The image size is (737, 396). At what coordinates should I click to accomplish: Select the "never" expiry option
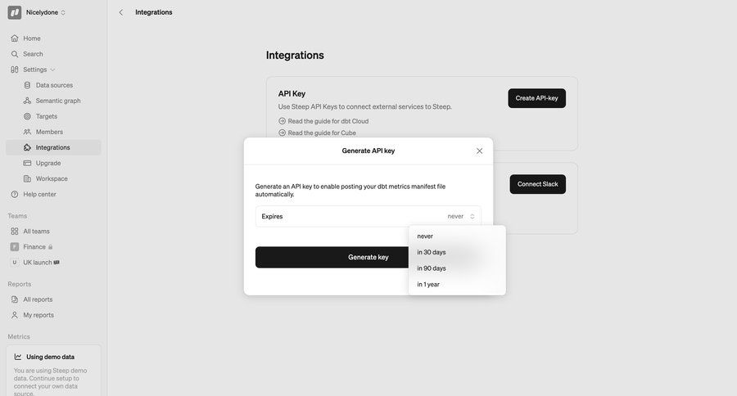pos(425,236)
